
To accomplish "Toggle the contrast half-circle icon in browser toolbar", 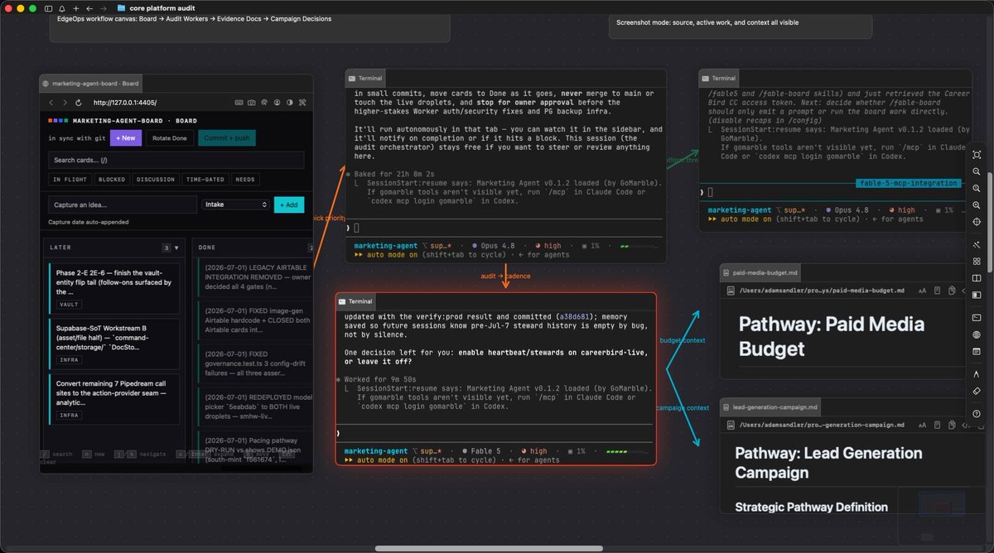I will pyautogui.click(x=290, y=103).
